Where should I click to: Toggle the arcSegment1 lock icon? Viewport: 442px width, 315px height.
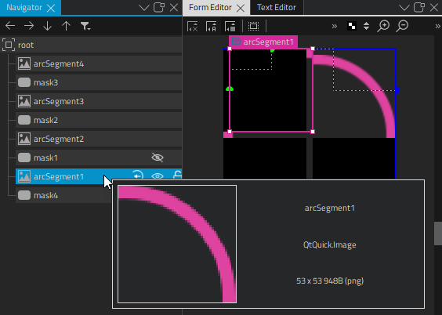pyautogui.click(x=177, y=176)
